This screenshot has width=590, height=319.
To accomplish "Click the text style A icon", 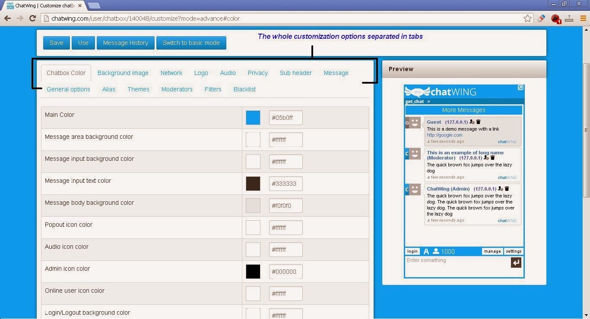I will [x=426, y=251].
